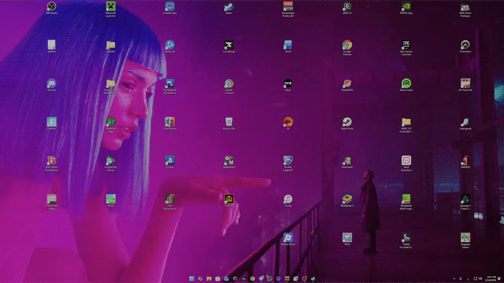
Task: Launch Minecraft Launcher from desktop
Action: pyautogui.click(x=111, y=9)
